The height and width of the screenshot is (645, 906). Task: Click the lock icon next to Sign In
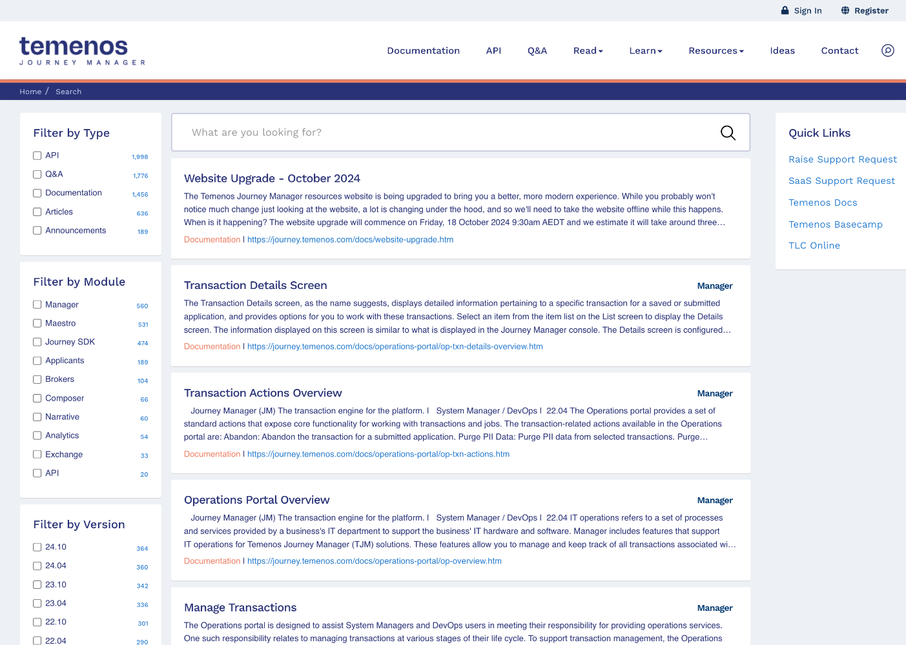785,10
